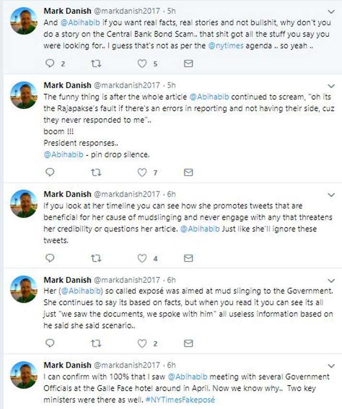Open Mark Danish's avatar on first tweet
The width and height of the screenshot is (342, 409).
tap(23, 21)
